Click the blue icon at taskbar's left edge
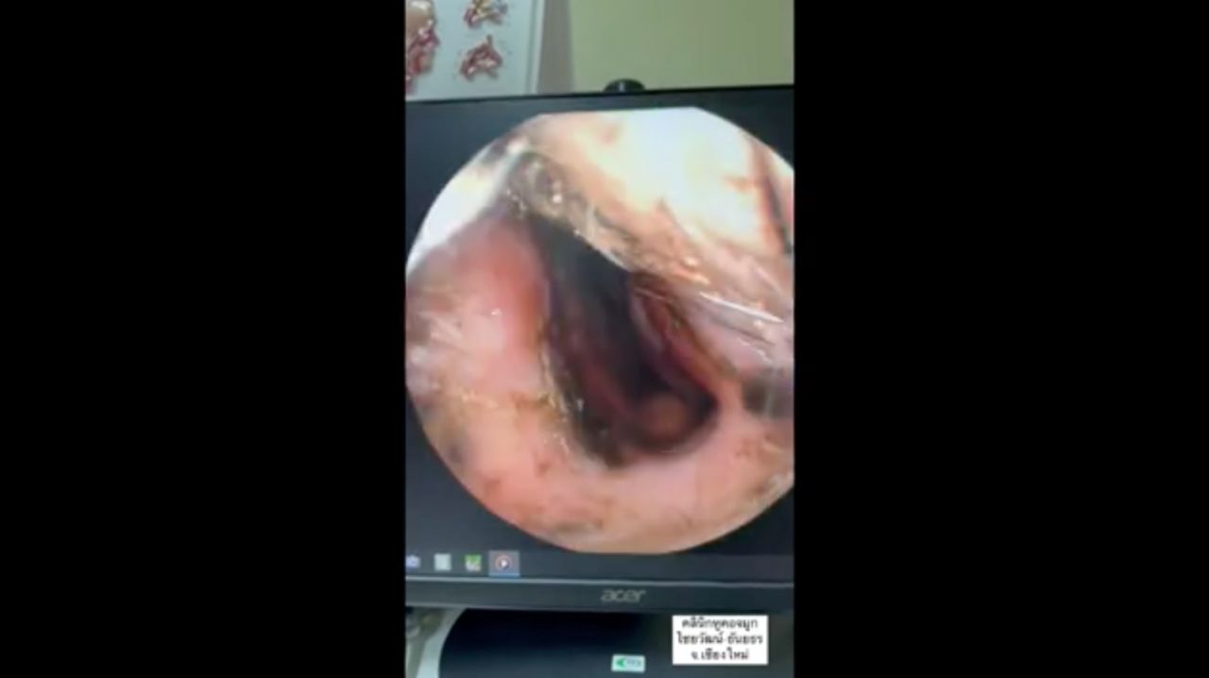The height and width of the screenshot is (678, 1209). (413, 563)
